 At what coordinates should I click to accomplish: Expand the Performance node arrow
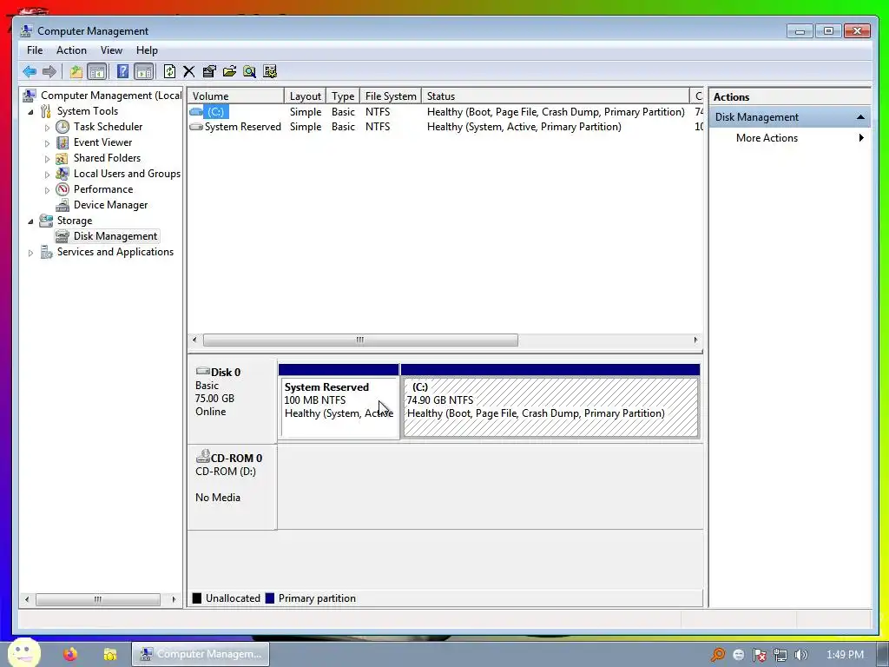(48, 190)
